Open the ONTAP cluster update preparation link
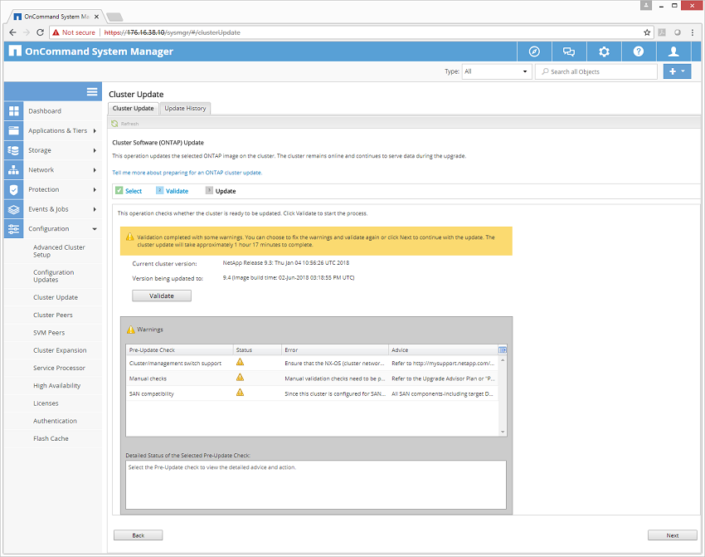 point(187,173)
